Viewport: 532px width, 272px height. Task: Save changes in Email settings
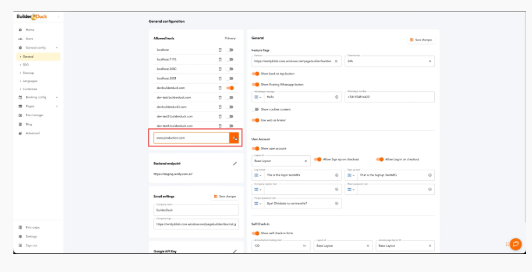[x=225, y=196]
